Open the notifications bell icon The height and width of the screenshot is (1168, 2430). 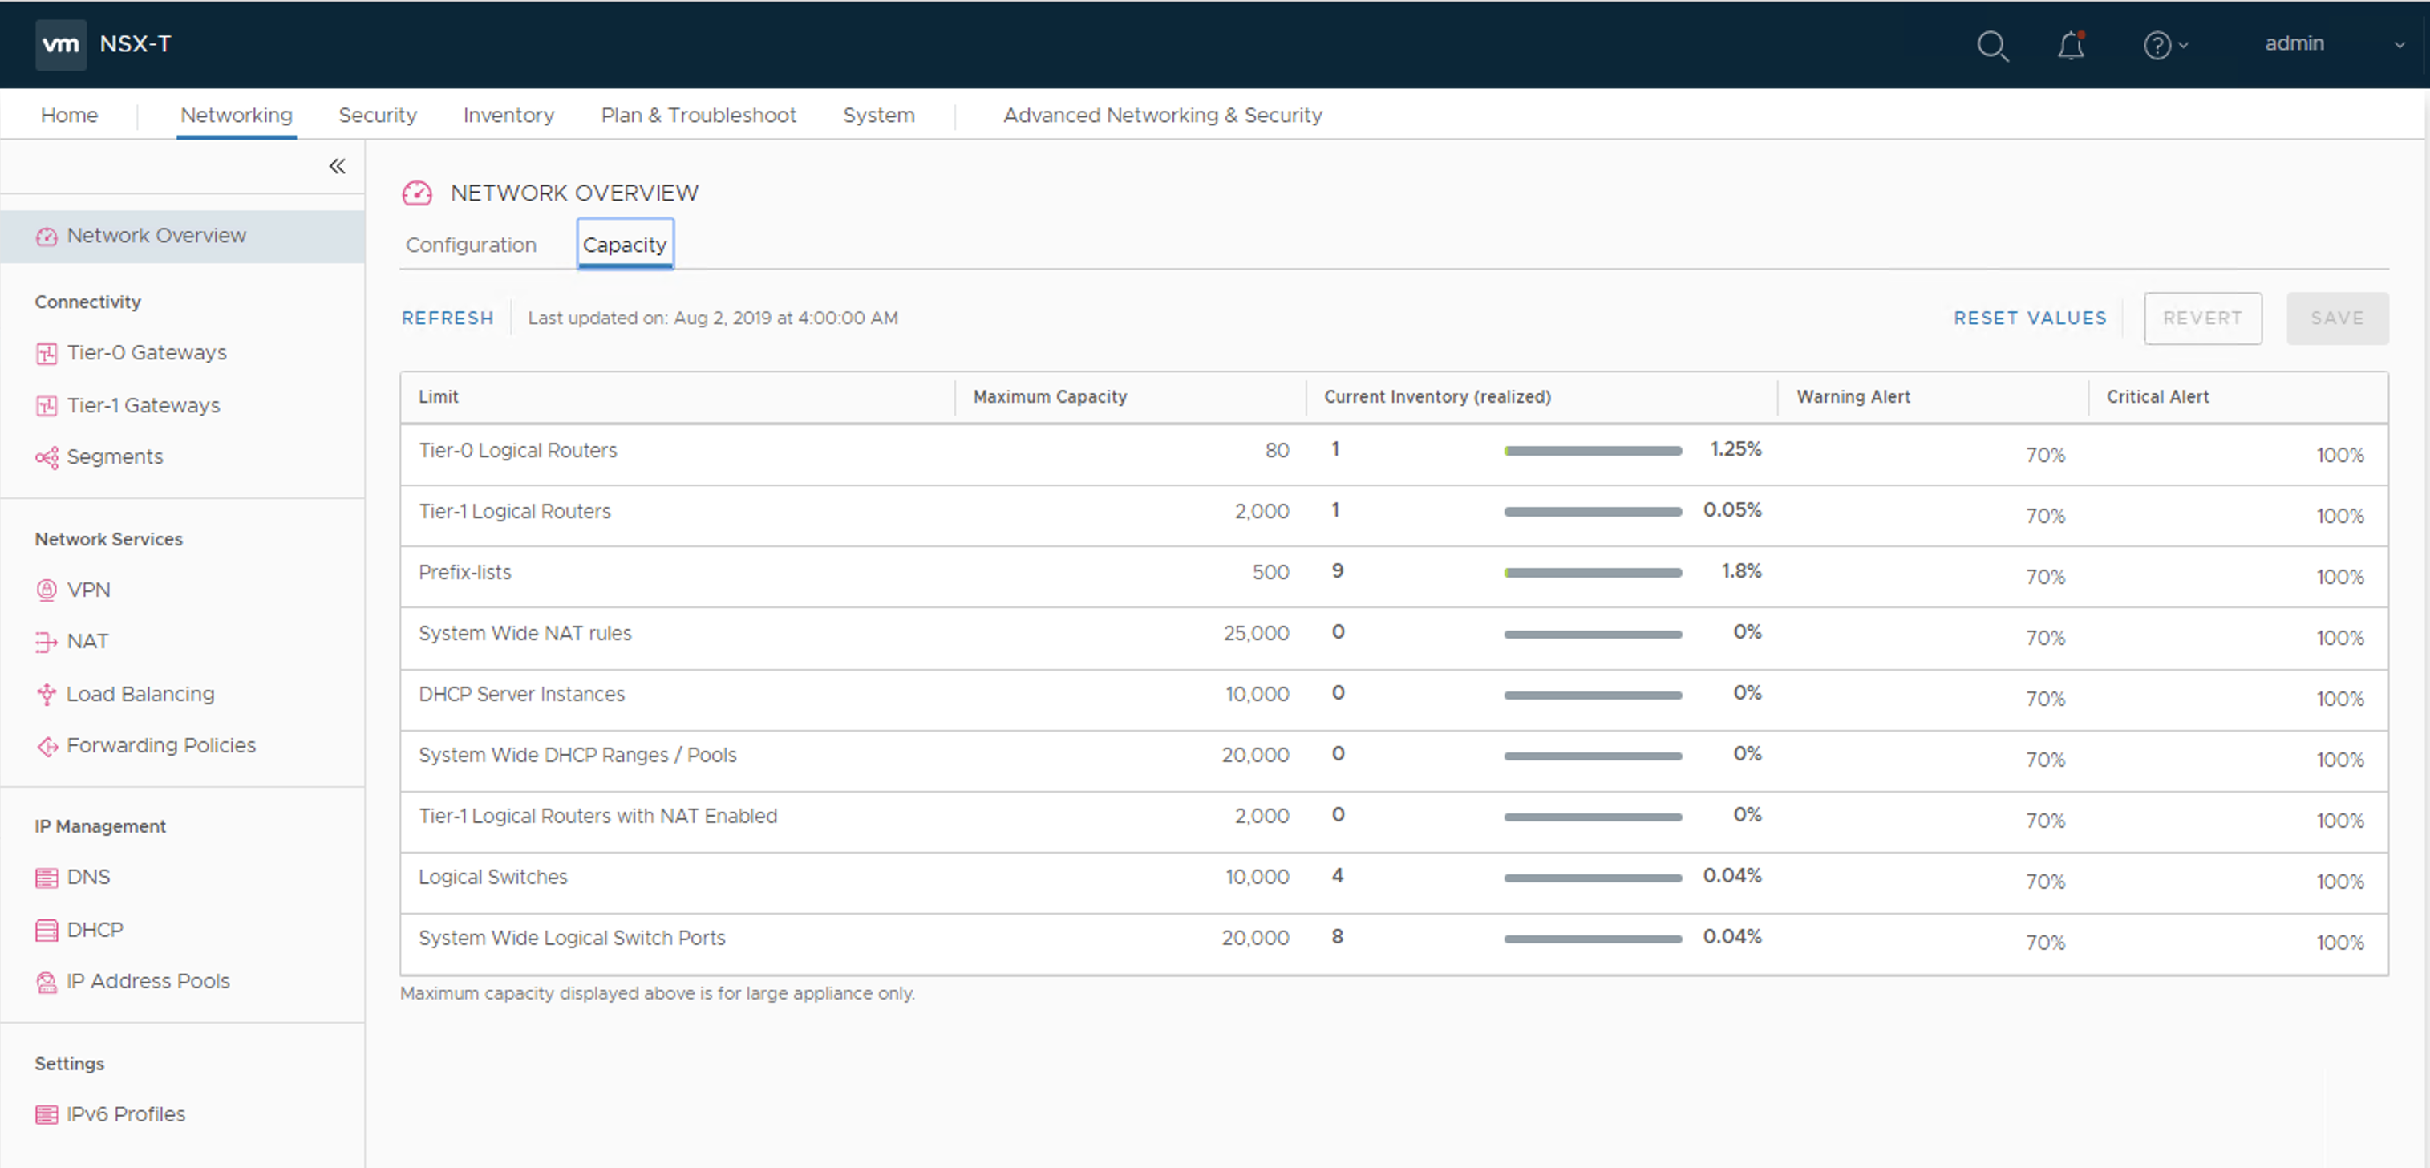pyautogui.click(x=2071, y=45)
